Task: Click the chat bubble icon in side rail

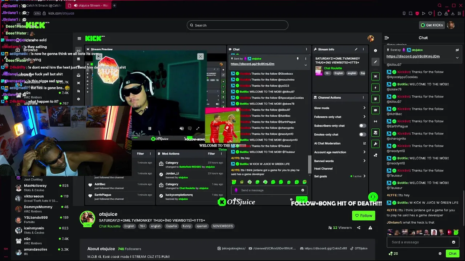Action: [x=376, y=110]
